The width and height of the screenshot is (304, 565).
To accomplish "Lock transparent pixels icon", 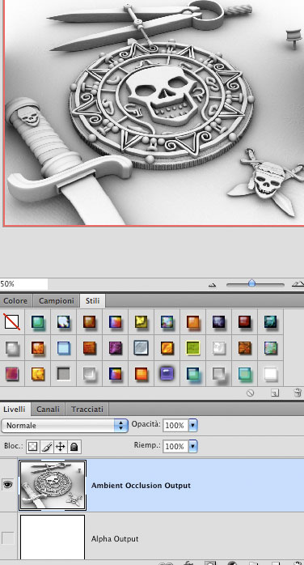I will (32, 447).
